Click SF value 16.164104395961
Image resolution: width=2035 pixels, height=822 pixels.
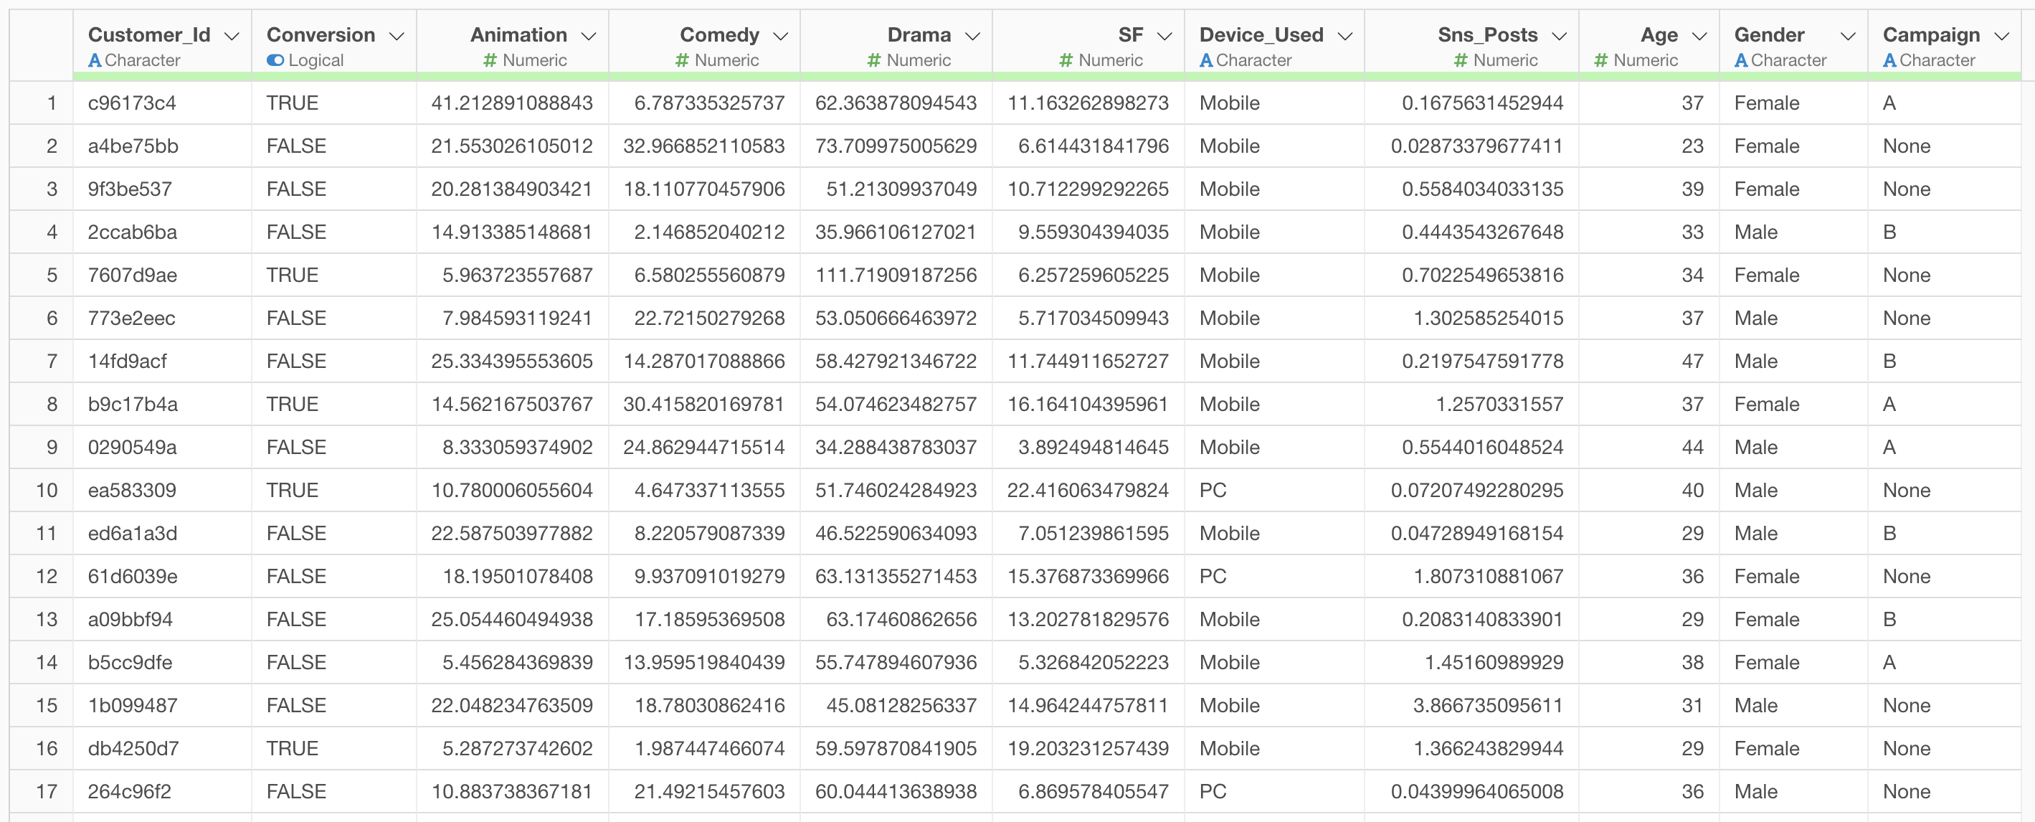(1088, 405)
